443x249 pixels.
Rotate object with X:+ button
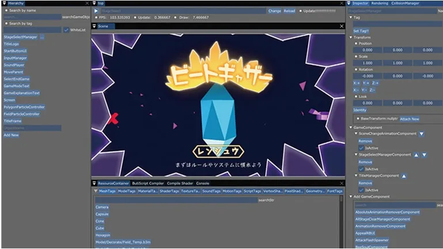click(x=357, y=83)
